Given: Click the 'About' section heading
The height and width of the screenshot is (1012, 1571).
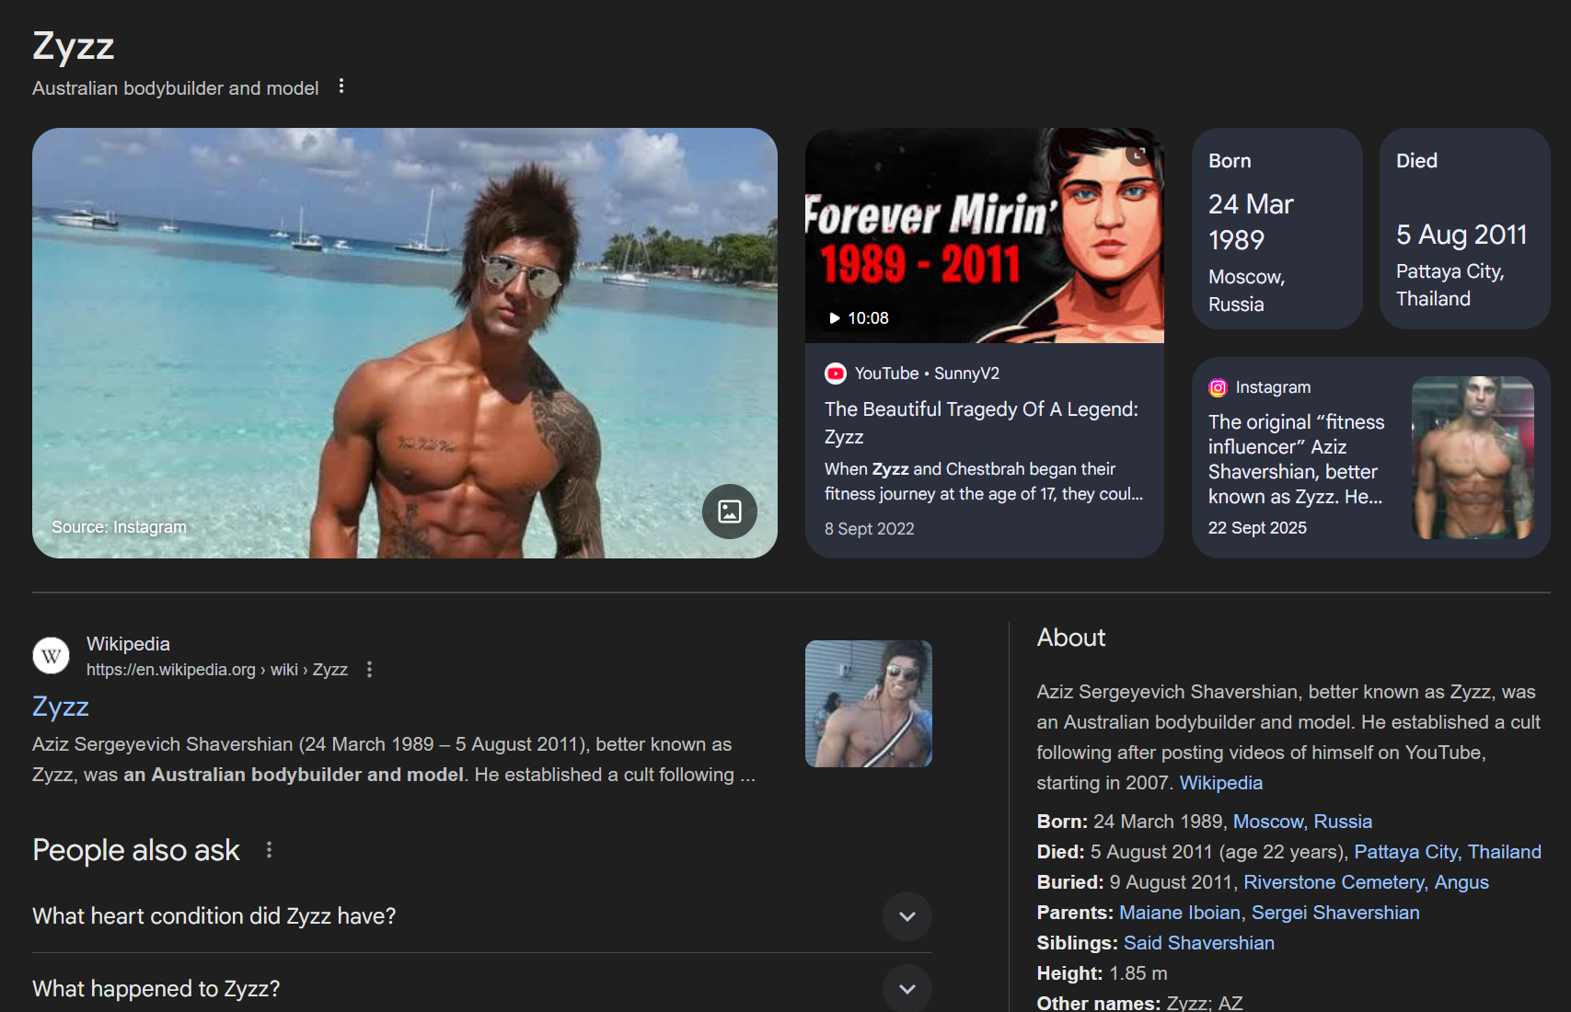Looking at the screenshot, I should coord(1071,638).
